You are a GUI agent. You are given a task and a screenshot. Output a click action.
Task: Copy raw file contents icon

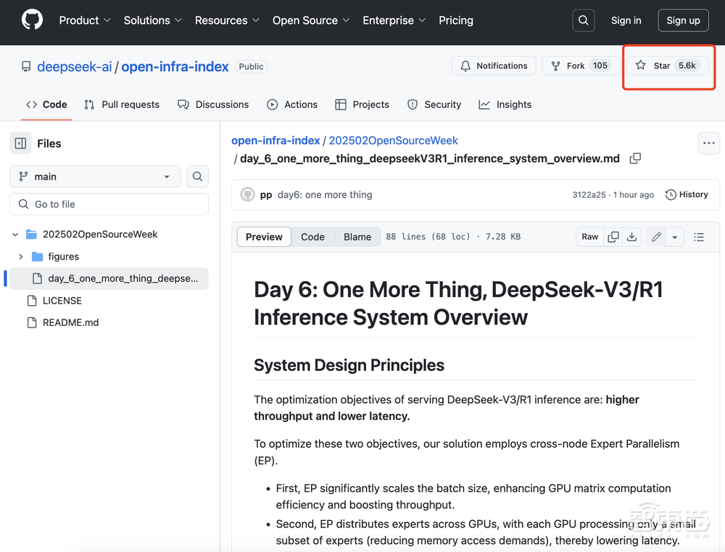pos(613,237)
